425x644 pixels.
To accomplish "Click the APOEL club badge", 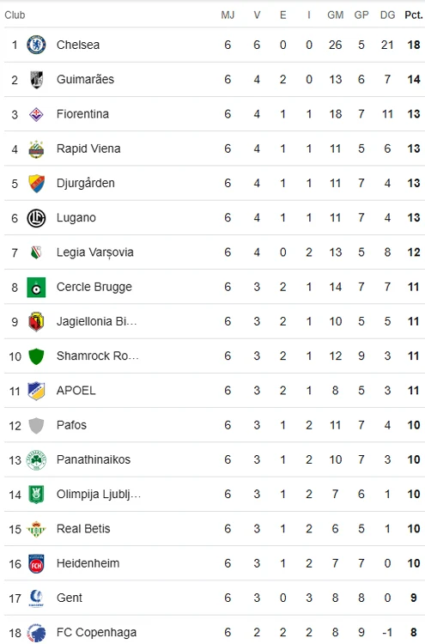I will [x=36, y=391].
